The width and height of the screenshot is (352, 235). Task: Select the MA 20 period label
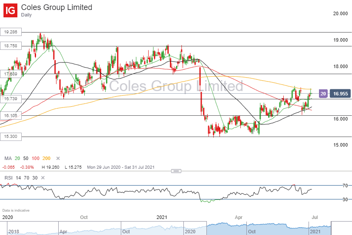[17, 158]
